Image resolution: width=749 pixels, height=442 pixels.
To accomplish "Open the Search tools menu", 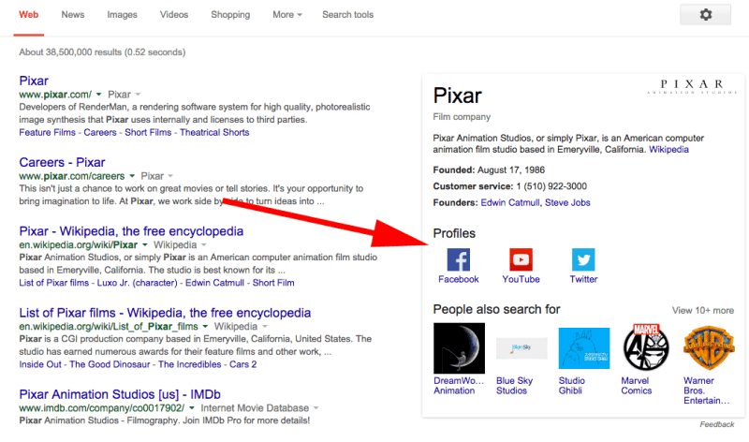I will [347, 15].
